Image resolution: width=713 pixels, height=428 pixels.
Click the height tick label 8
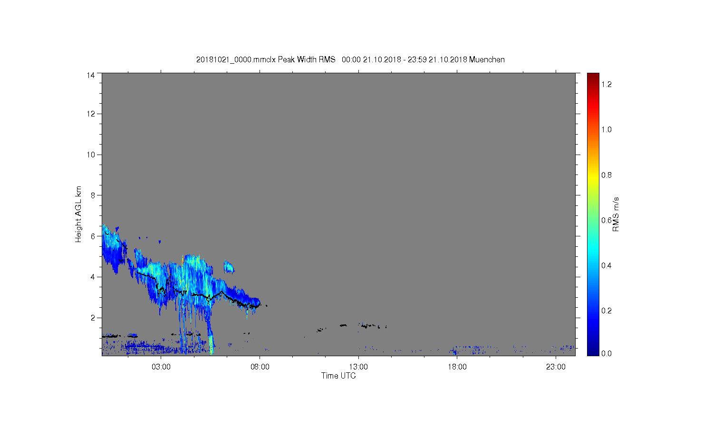[93, 195]
